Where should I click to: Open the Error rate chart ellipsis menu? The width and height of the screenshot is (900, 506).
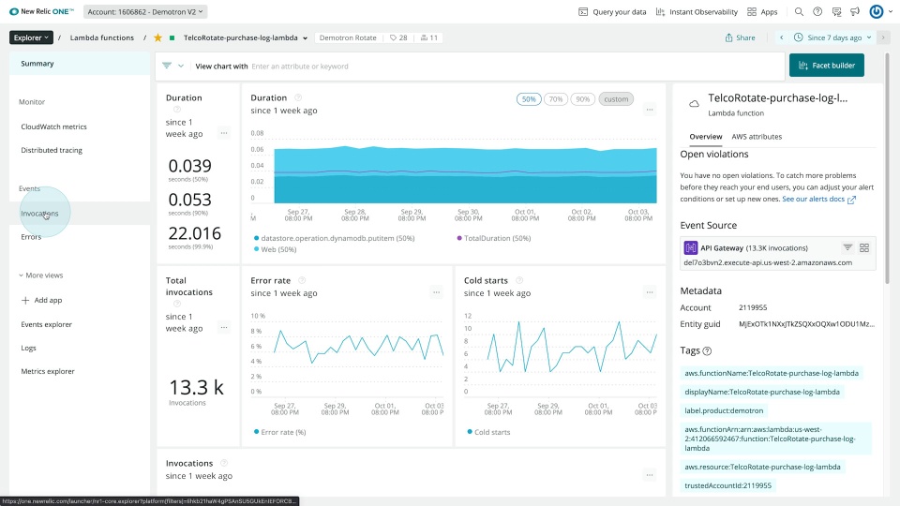[436, 292]
